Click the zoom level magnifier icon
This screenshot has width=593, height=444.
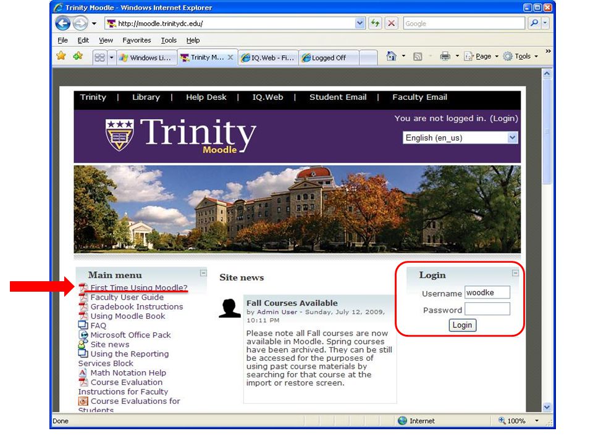point(502,421)
